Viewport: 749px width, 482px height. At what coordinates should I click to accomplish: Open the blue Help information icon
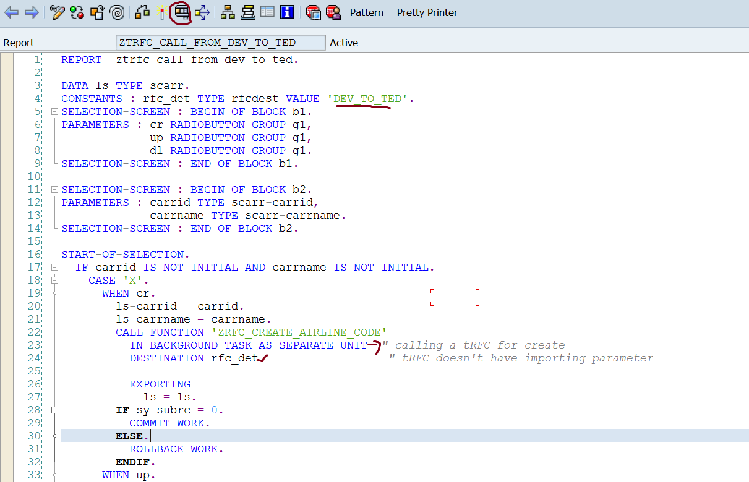pos(287,12)
